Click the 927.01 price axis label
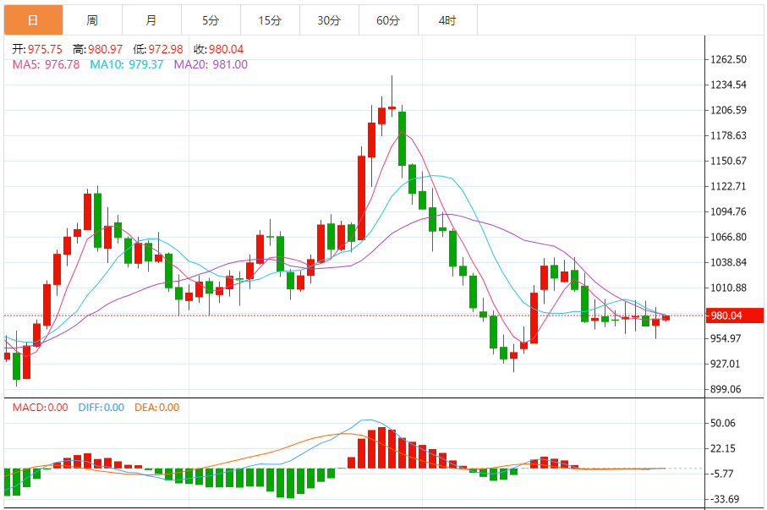 (x=726, y=364)
